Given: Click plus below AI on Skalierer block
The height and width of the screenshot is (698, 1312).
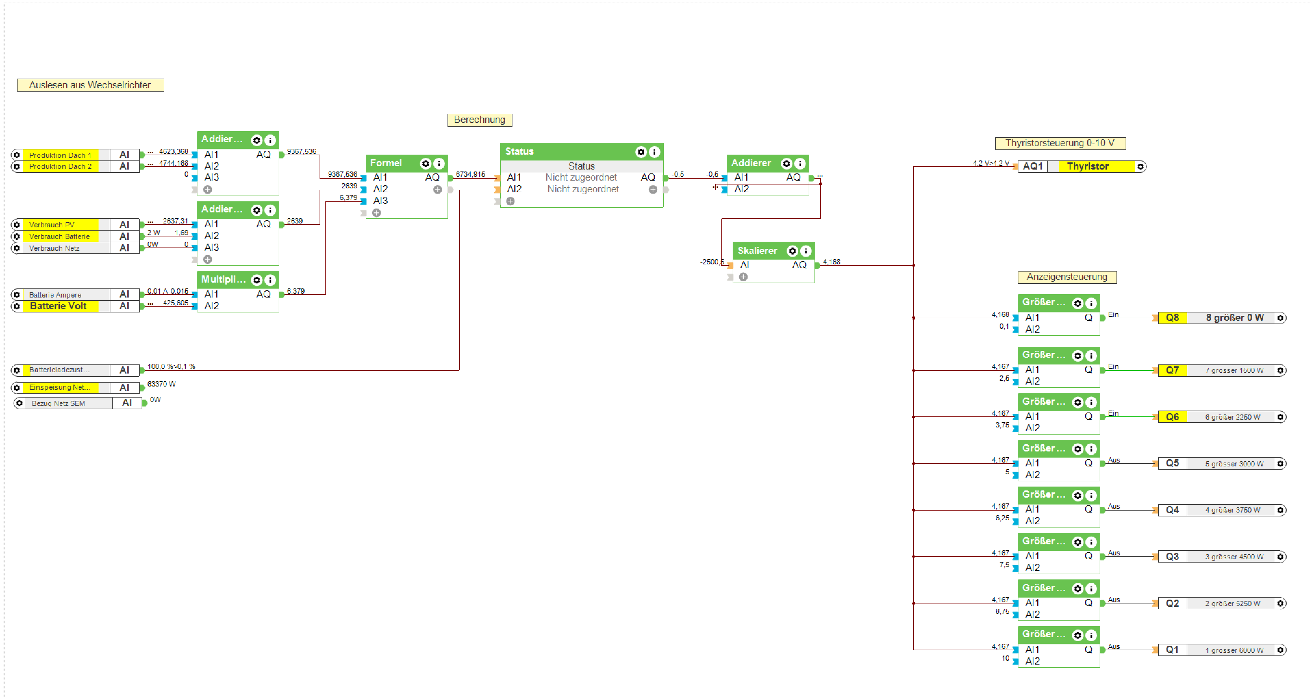Looking at the screenshot, I should coord(744,277).
